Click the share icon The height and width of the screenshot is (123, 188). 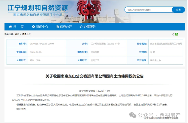173,34
